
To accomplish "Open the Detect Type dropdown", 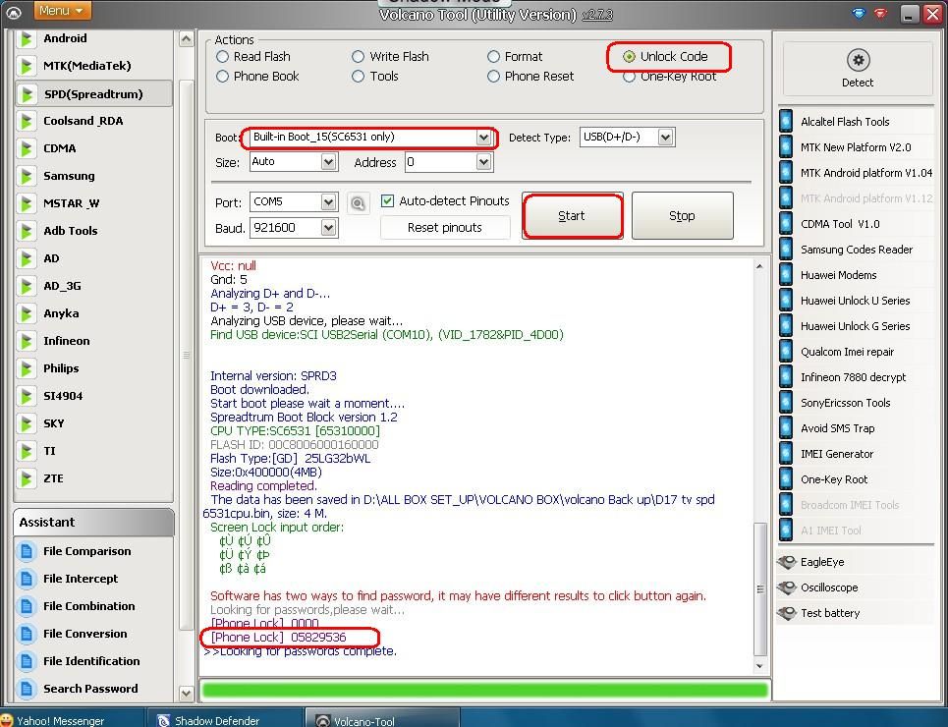I will (x=665, y=138).
